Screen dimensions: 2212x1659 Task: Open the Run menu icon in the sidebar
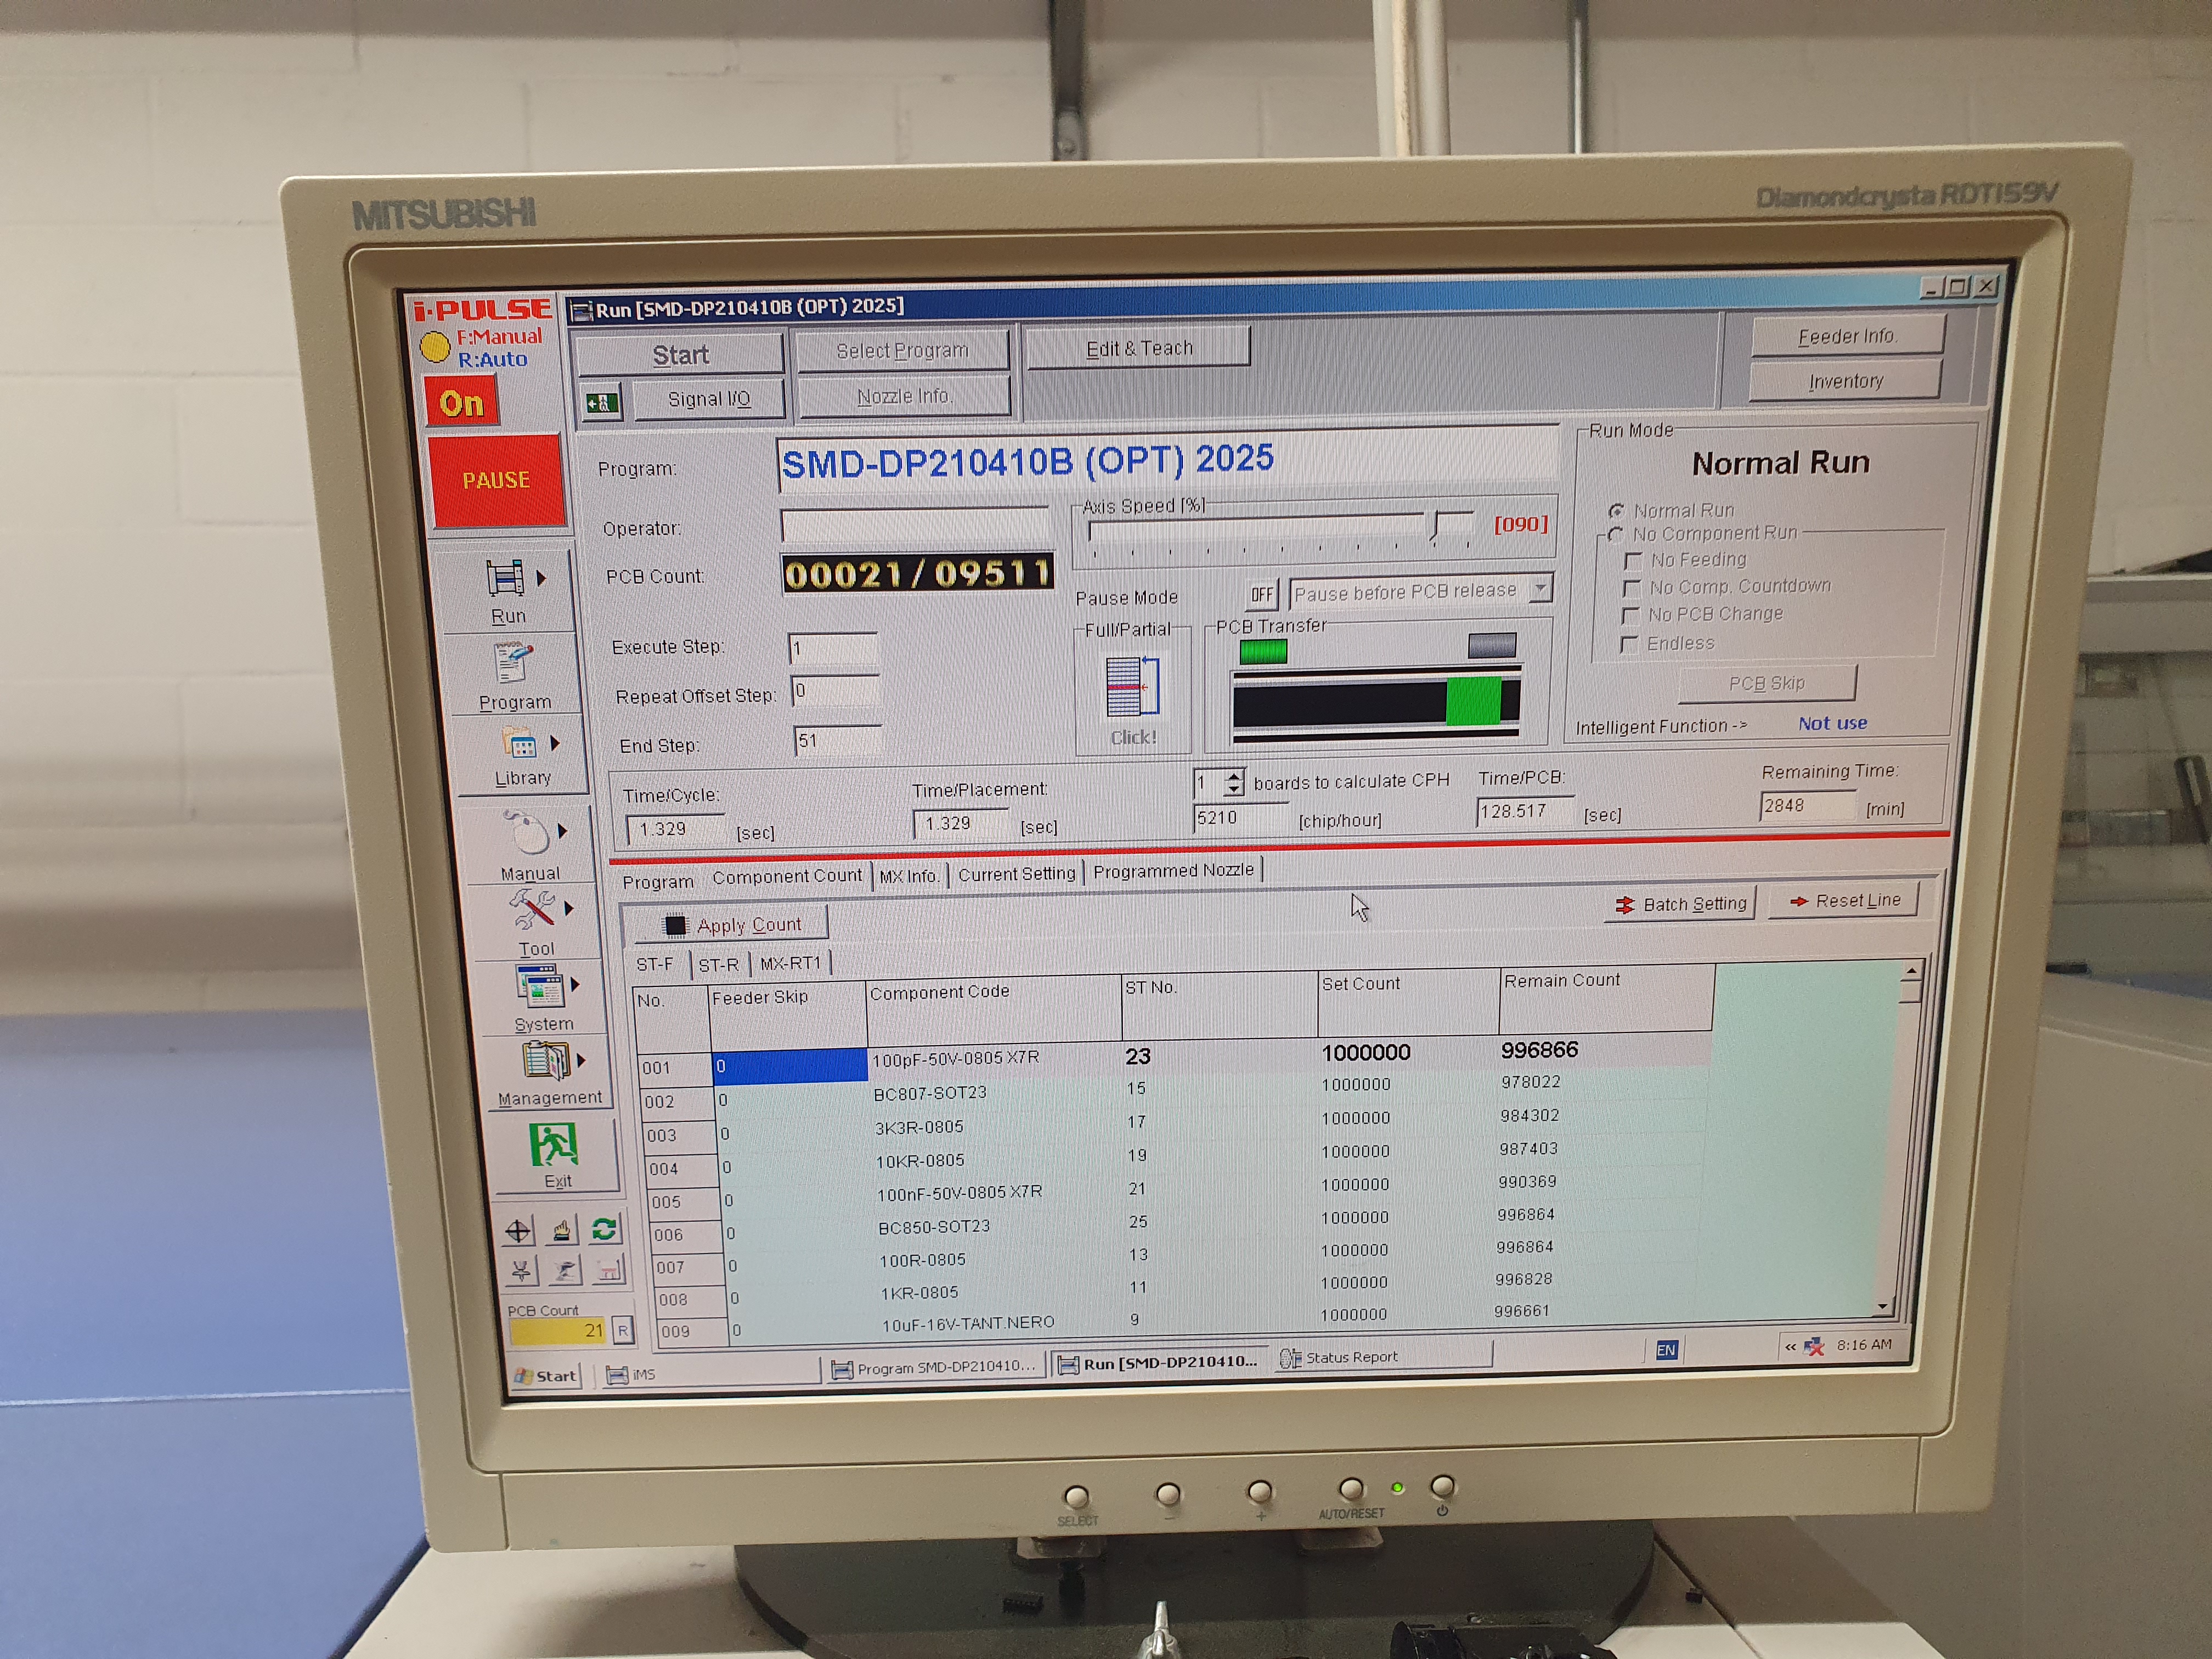point(505,577)
